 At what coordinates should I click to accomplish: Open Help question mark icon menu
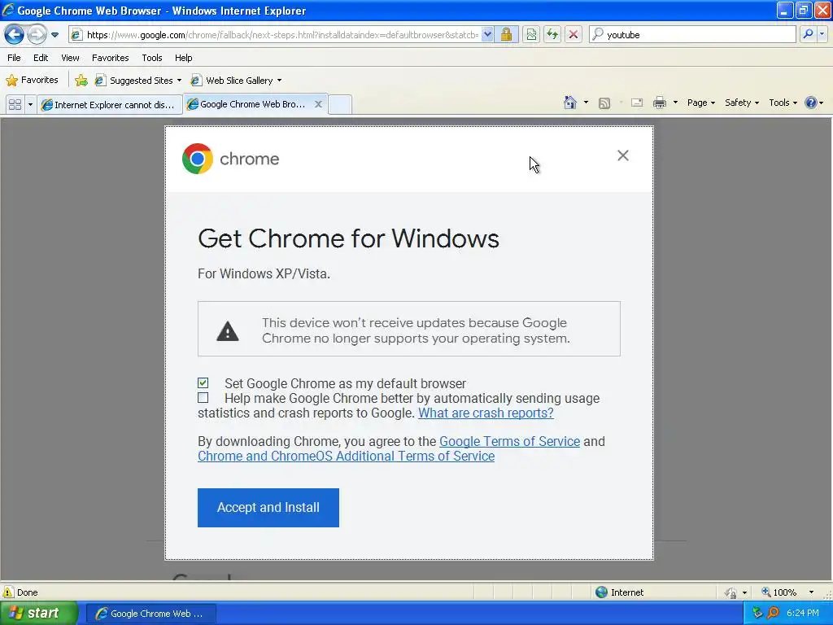pos(813,103)
